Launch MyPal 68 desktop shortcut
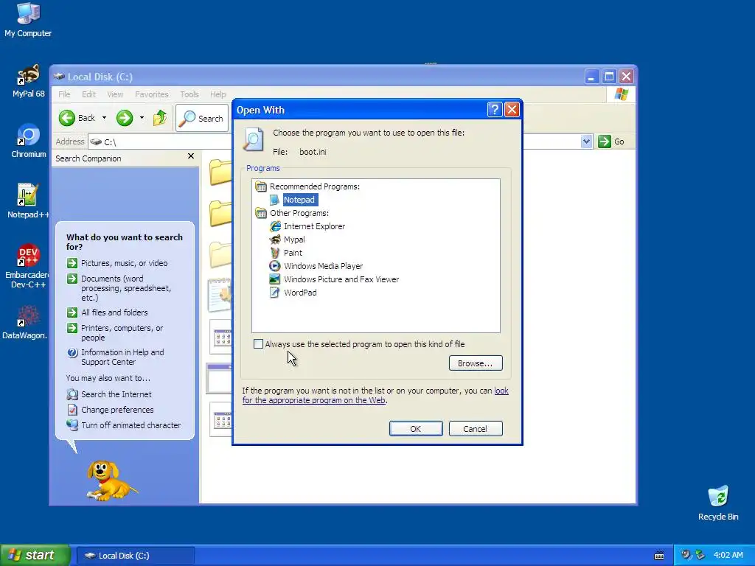 [x=28, y=81]
